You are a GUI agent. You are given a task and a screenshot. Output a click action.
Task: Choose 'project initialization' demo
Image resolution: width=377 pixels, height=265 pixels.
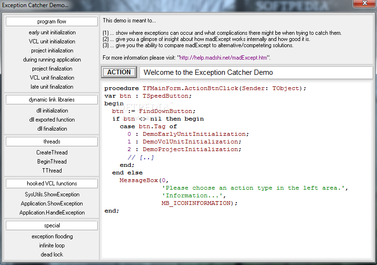[52, 51]
